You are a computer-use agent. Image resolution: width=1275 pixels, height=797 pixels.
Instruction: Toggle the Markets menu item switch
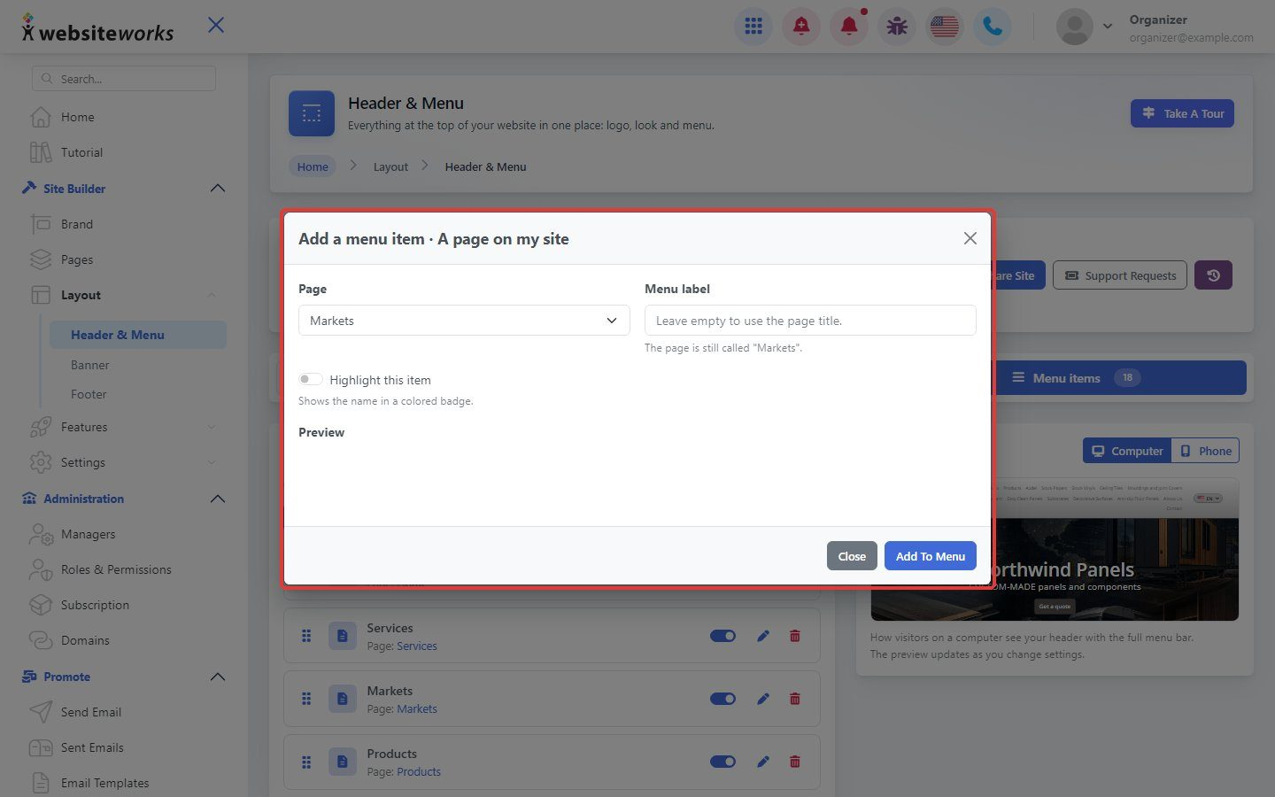click(723, 699)
